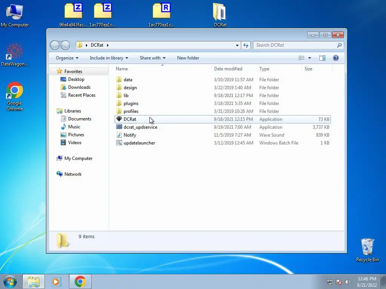Click "Windows Batch File" type text

click(279, 143)
